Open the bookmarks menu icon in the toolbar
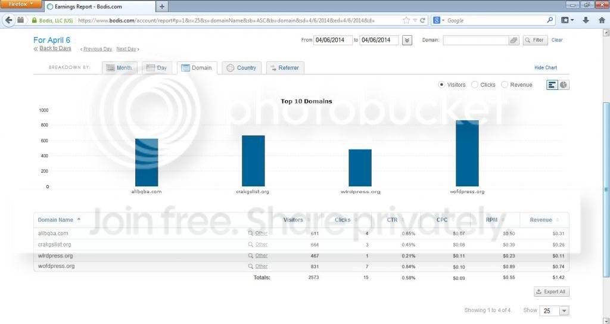610x324 pixels. click(567, 20)
